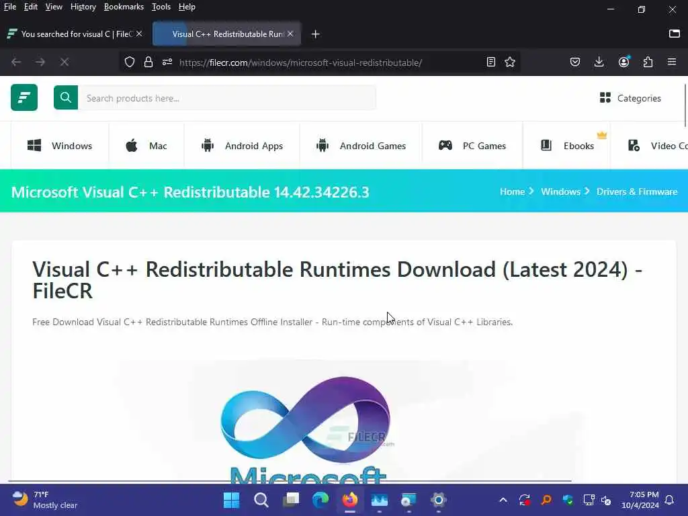Open the Windows category
The height and width of the screenshot is (516, 688).
pyautogui.click(x=60, y=146)
